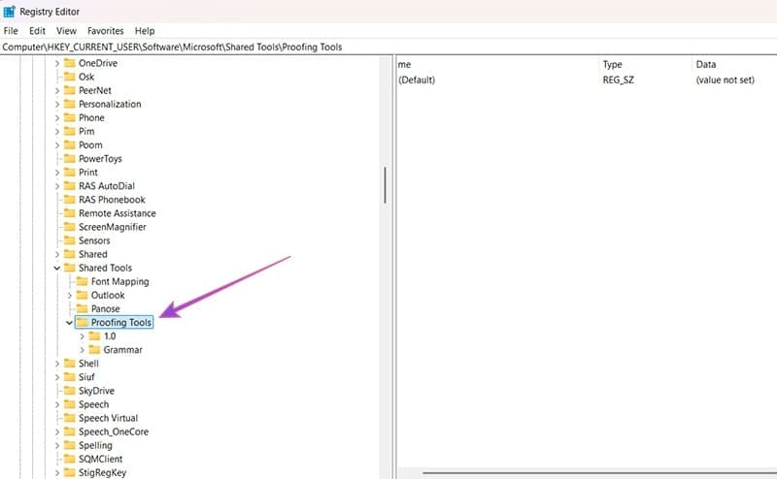
Task: Click the OneDrive folder icon
Action: pyautogui.click(x=69, y=63)
